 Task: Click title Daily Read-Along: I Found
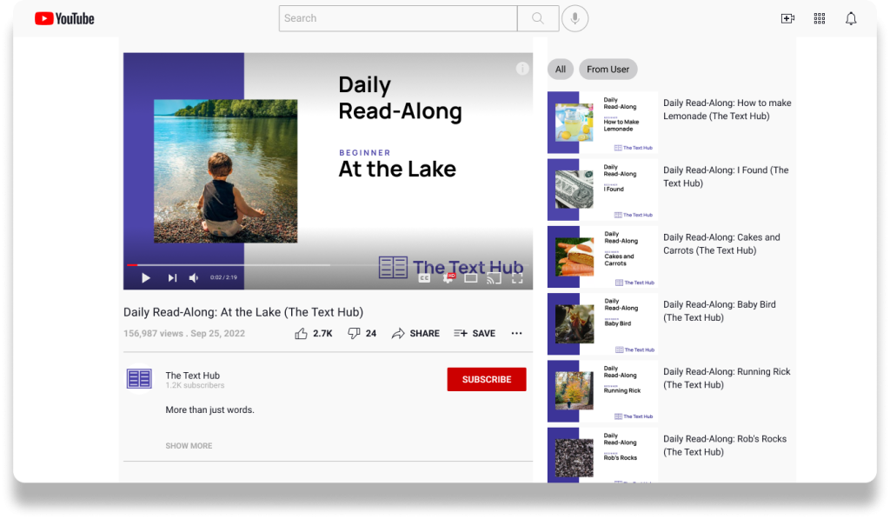click(x=726, y=176)
